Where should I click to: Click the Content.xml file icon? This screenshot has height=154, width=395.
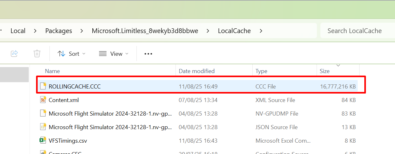pos(43,100)
